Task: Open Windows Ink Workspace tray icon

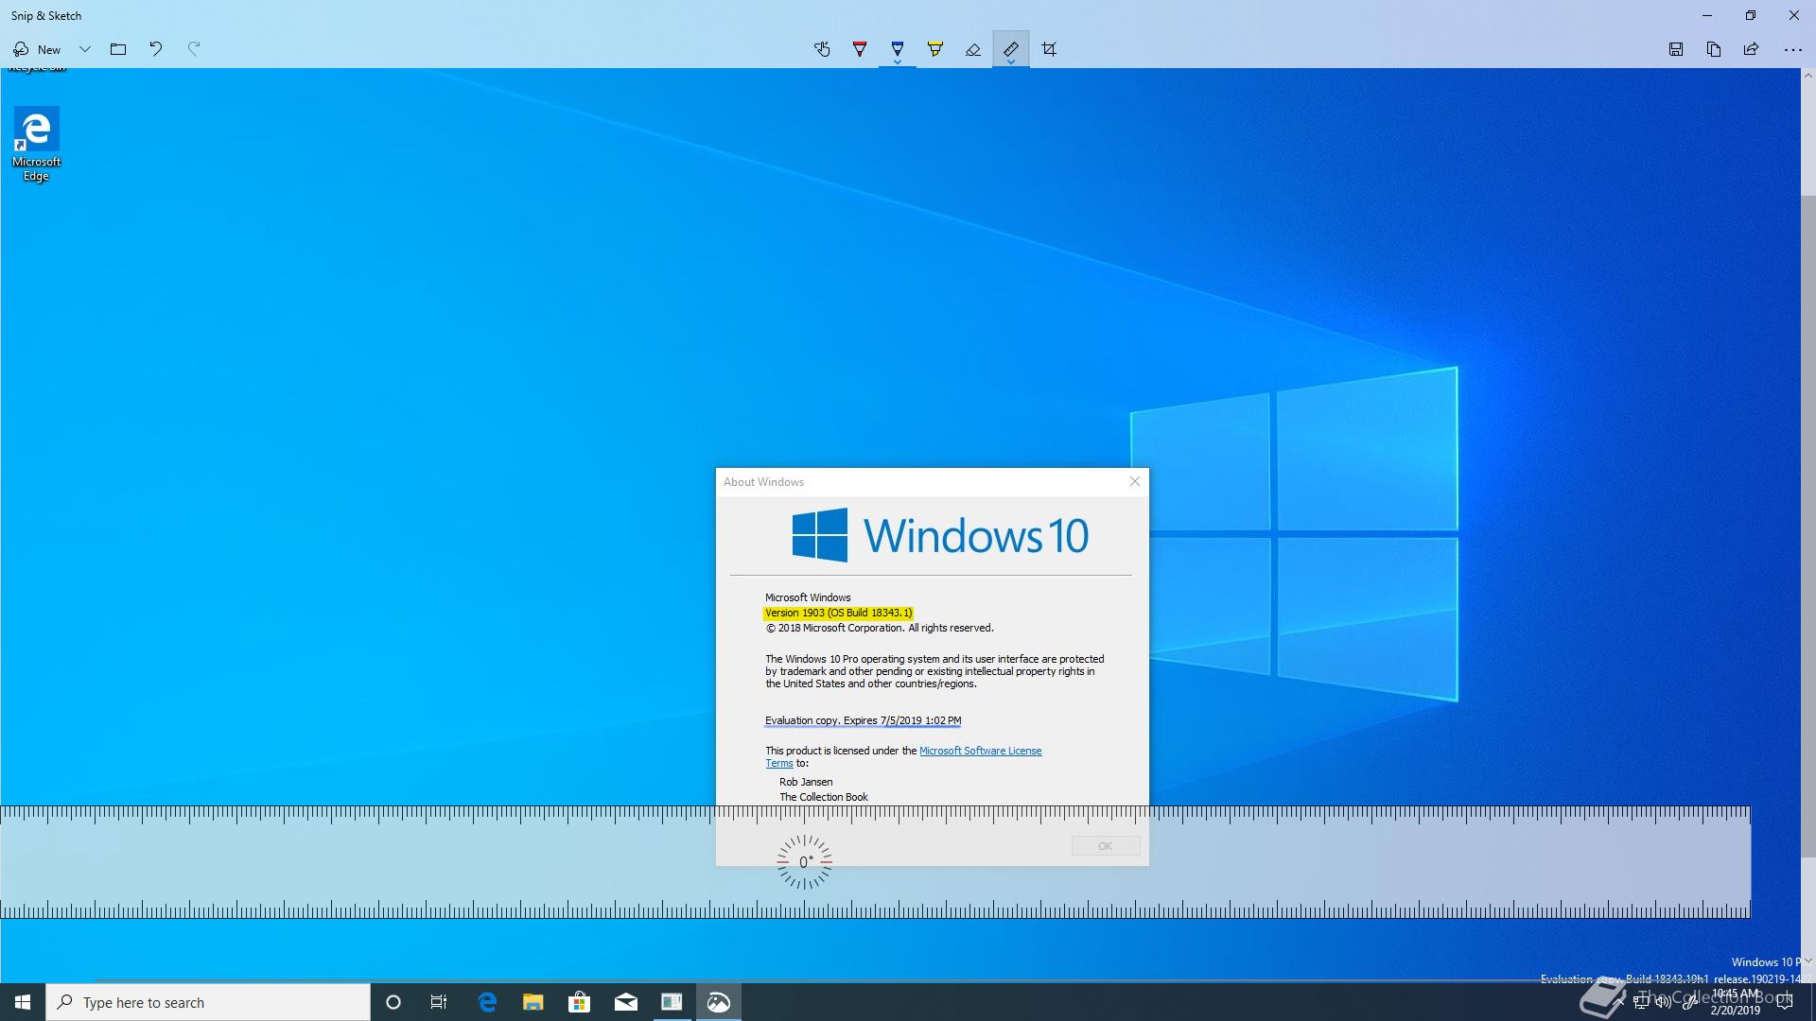Action: click(x=1689, y=1002)
